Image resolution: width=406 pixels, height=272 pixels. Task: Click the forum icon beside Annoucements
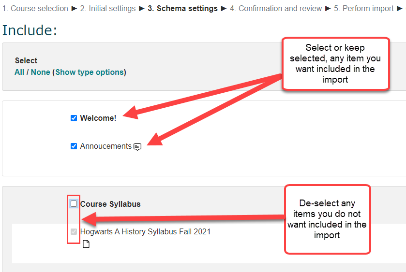(137, 147)
